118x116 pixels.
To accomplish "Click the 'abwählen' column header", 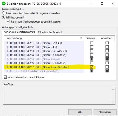I will (107, 38).
